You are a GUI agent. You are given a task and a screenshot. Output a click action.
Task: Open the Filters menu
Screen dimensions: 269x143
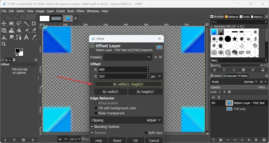point(80,11)
